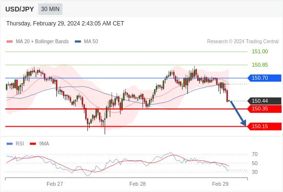Click the Feb 28 date axis label
Image resolution: width=283 pixels, height=192 pixels.
(137, 184)
